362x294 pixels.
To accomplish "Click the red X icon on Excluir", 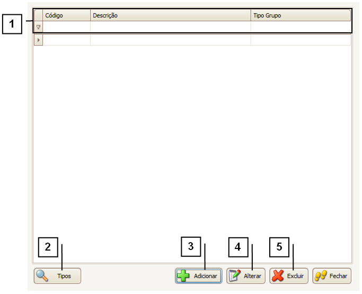I will pyautogui.click(x=278, y=276).
